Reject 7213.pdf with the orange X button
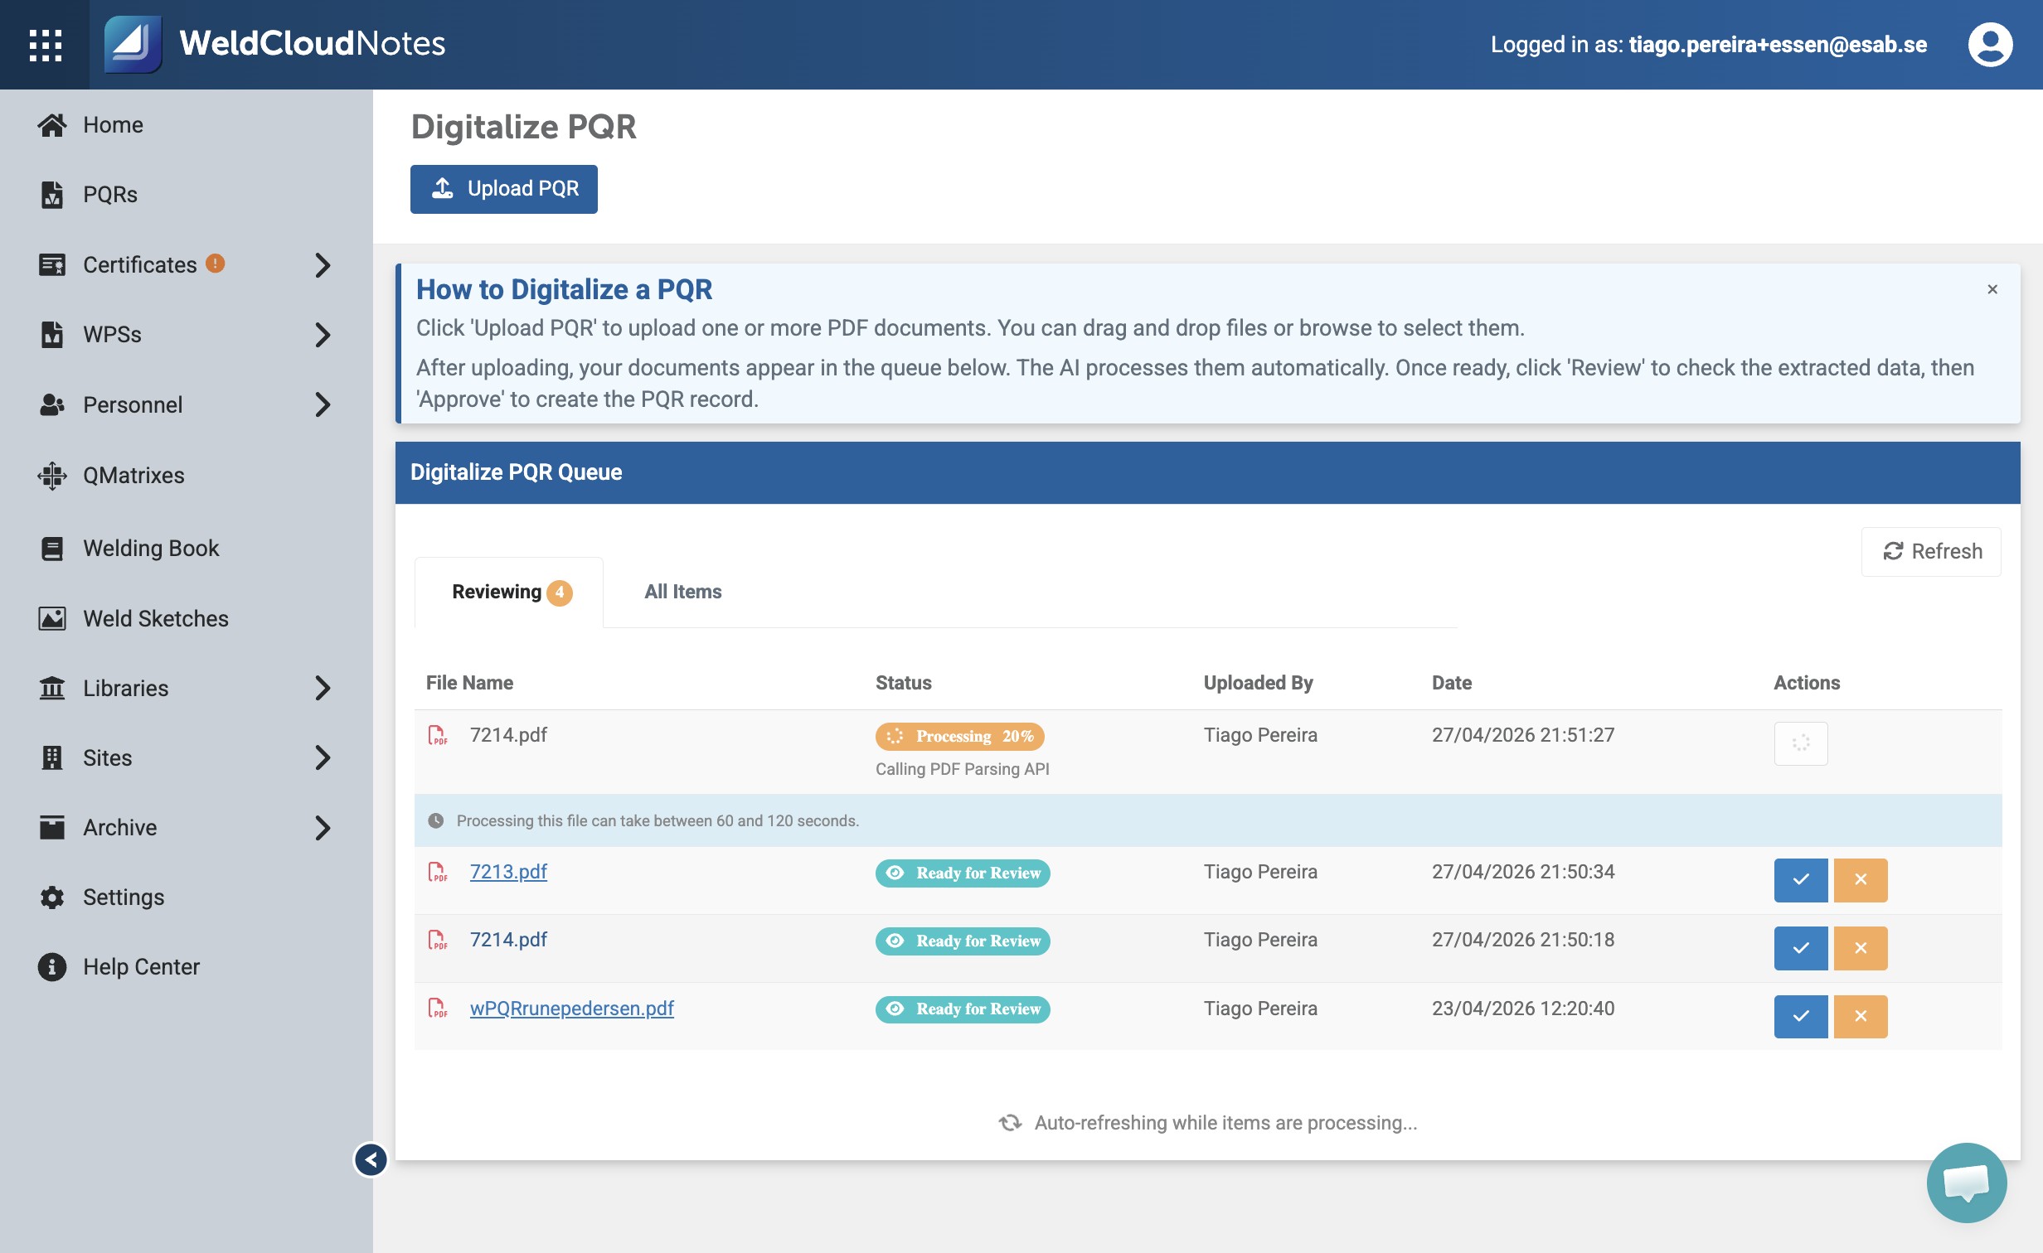Image resolution: width=2043 pixels, height=1253 pixels. [x=1861, y=880]
